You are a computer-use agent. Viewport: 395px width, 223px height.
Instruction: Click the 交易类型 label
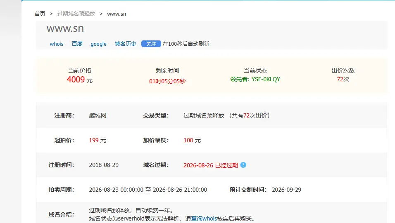point(156,115)
